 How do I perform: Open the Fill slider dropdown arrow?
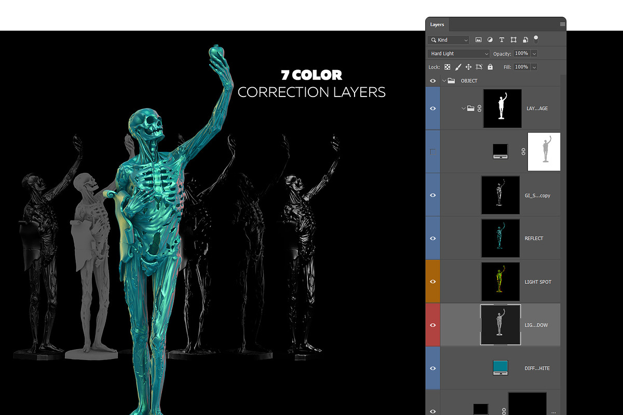coord(534,67)
